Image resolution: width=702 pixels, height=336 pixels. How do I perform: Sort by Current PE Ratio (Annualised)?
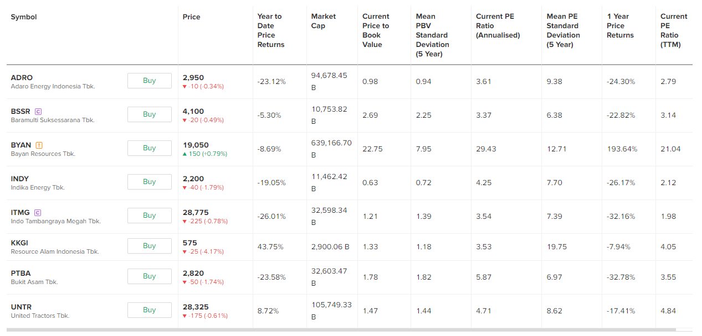click(x=498, y=25)
